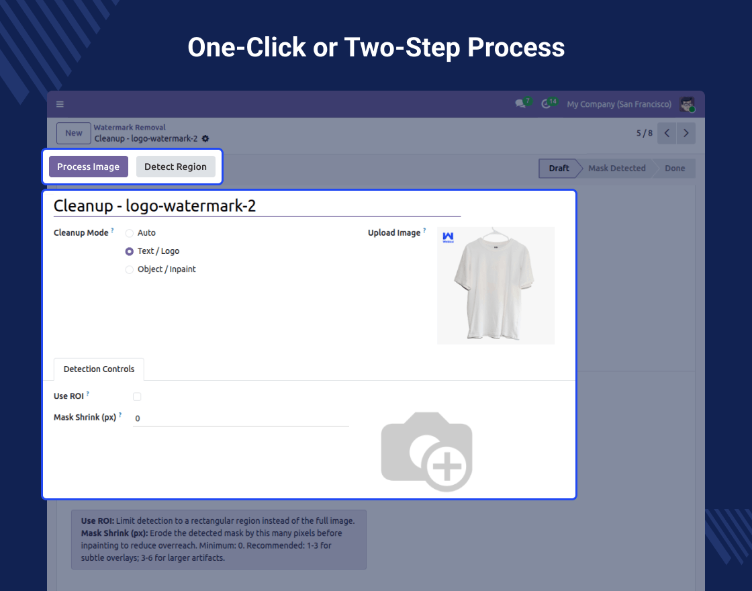Click the Process Image button
Image resolution: width=752 pixels, height=591 pixels.
click(88, 167)
